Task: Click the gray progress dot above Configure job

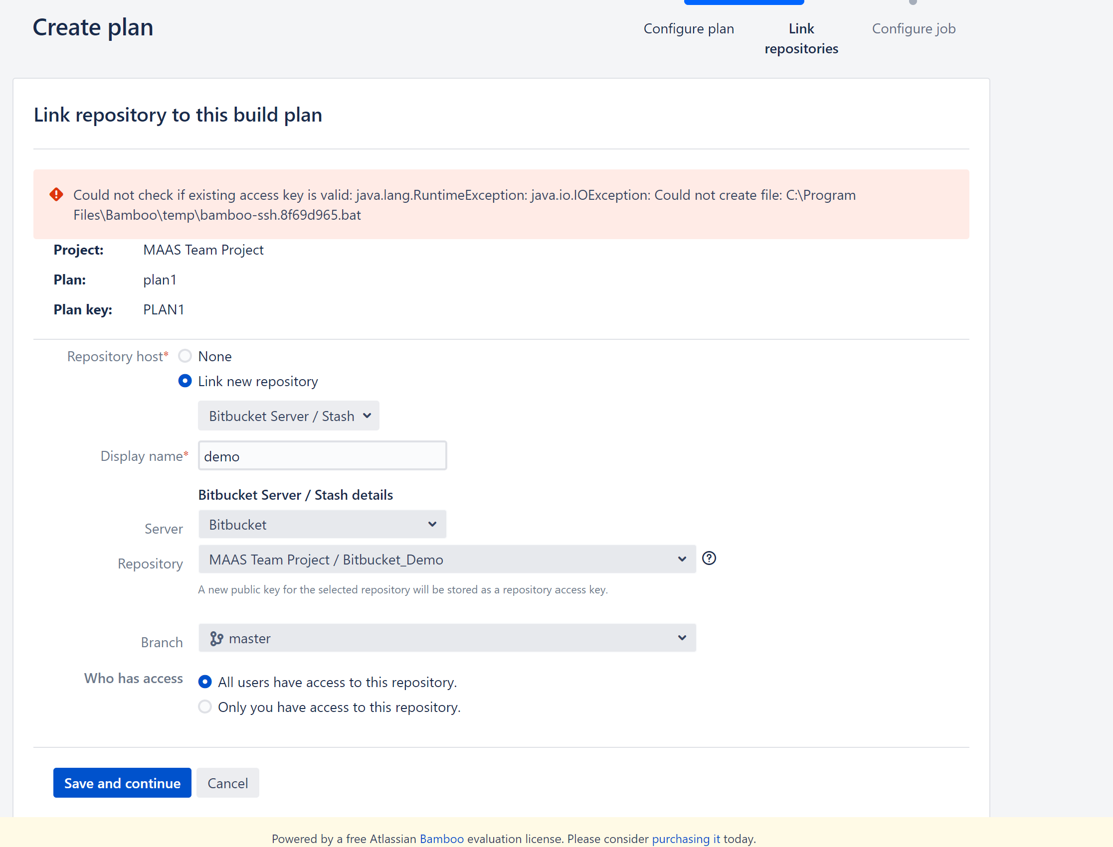Action: [x=913, y=2]
